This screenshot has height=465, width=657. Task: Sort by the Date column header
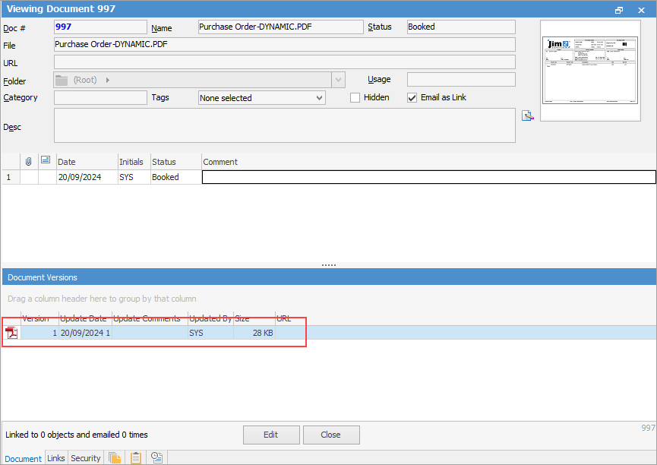[87, 162]
